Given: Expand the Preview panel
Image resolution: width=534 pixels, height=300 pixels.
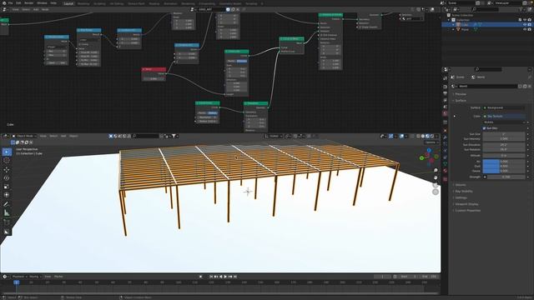Looking at the screenshot, I should tap(461, 94).
